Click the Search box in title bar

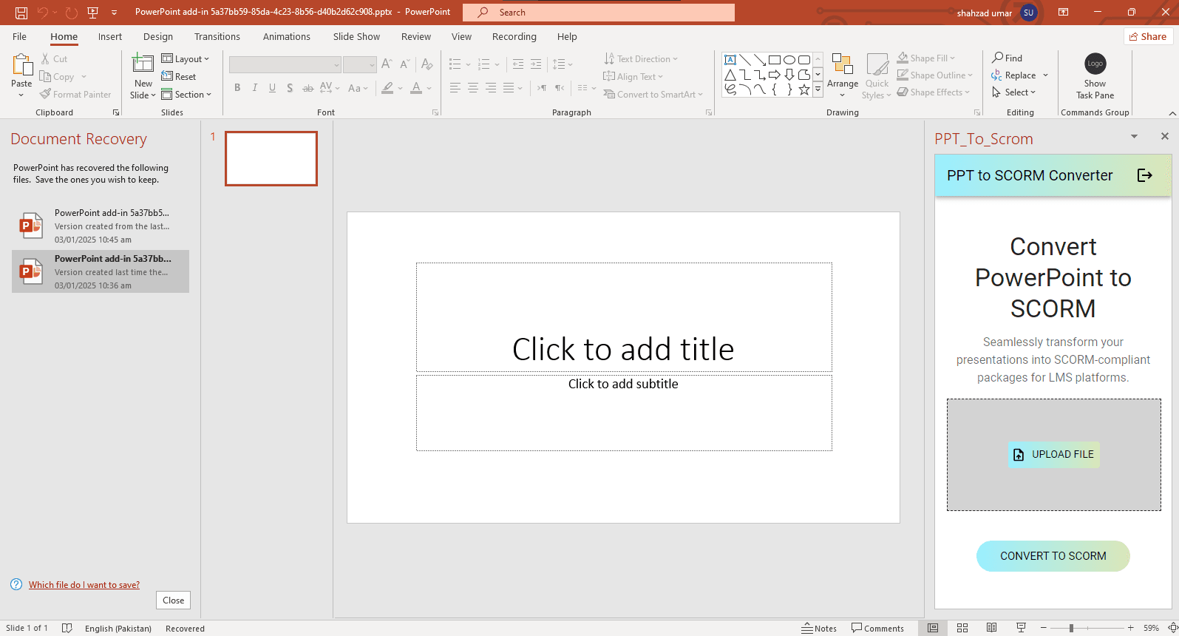pyautogui.click(x=599, y=13)
